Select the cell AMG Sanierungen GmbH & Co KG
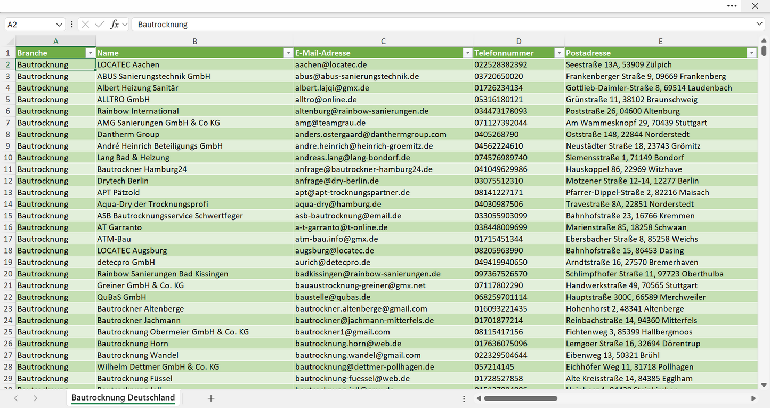Screen dimensions: 770x408 pyautogui.click(x=195, y=123)
